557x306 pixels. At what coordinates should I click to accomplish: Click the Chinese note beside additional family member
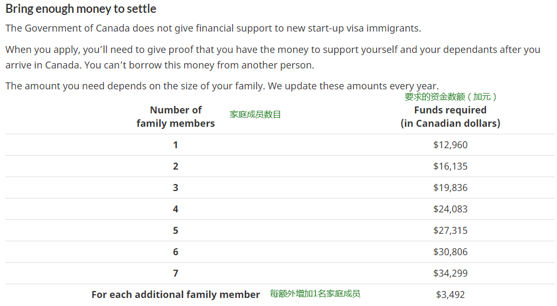(315, 294)
